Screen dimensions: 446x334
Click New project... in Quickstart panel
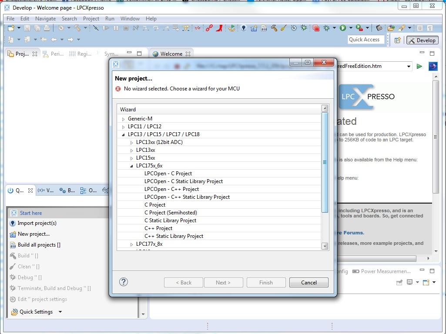pyautogui.click(x=34, y=234)
